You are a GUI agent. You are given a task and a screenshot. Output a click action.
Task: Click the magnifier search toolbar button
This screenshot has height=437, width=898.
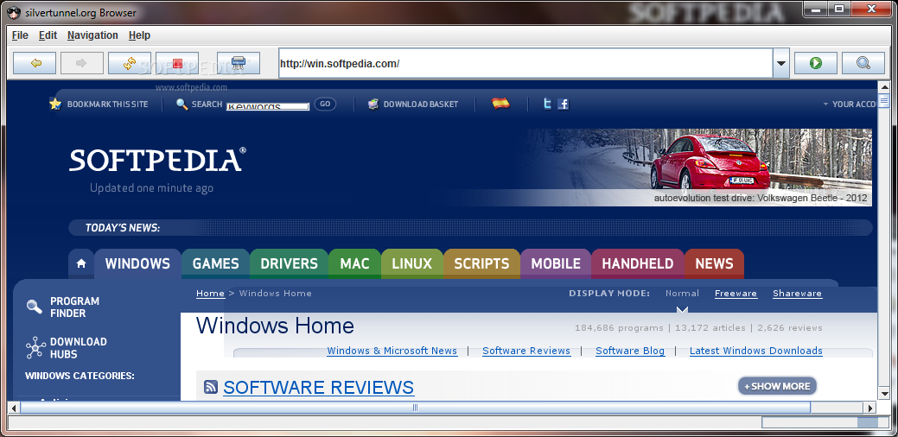[863, 63]
